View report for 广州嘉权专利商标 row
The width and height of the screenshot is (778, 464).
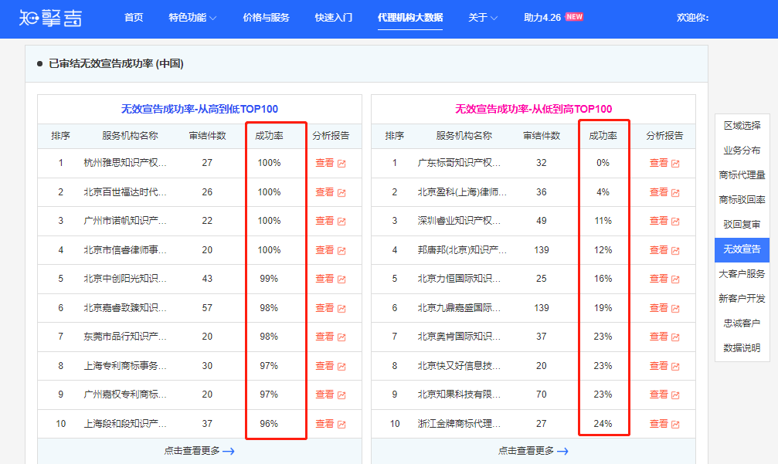(331, 395)
